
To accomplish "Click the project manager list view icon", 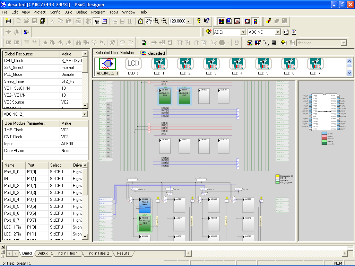I will [104, 21].
